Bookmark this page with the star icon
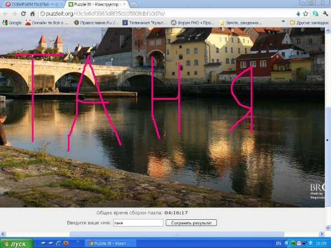331x248 pixels. [305, 13]
